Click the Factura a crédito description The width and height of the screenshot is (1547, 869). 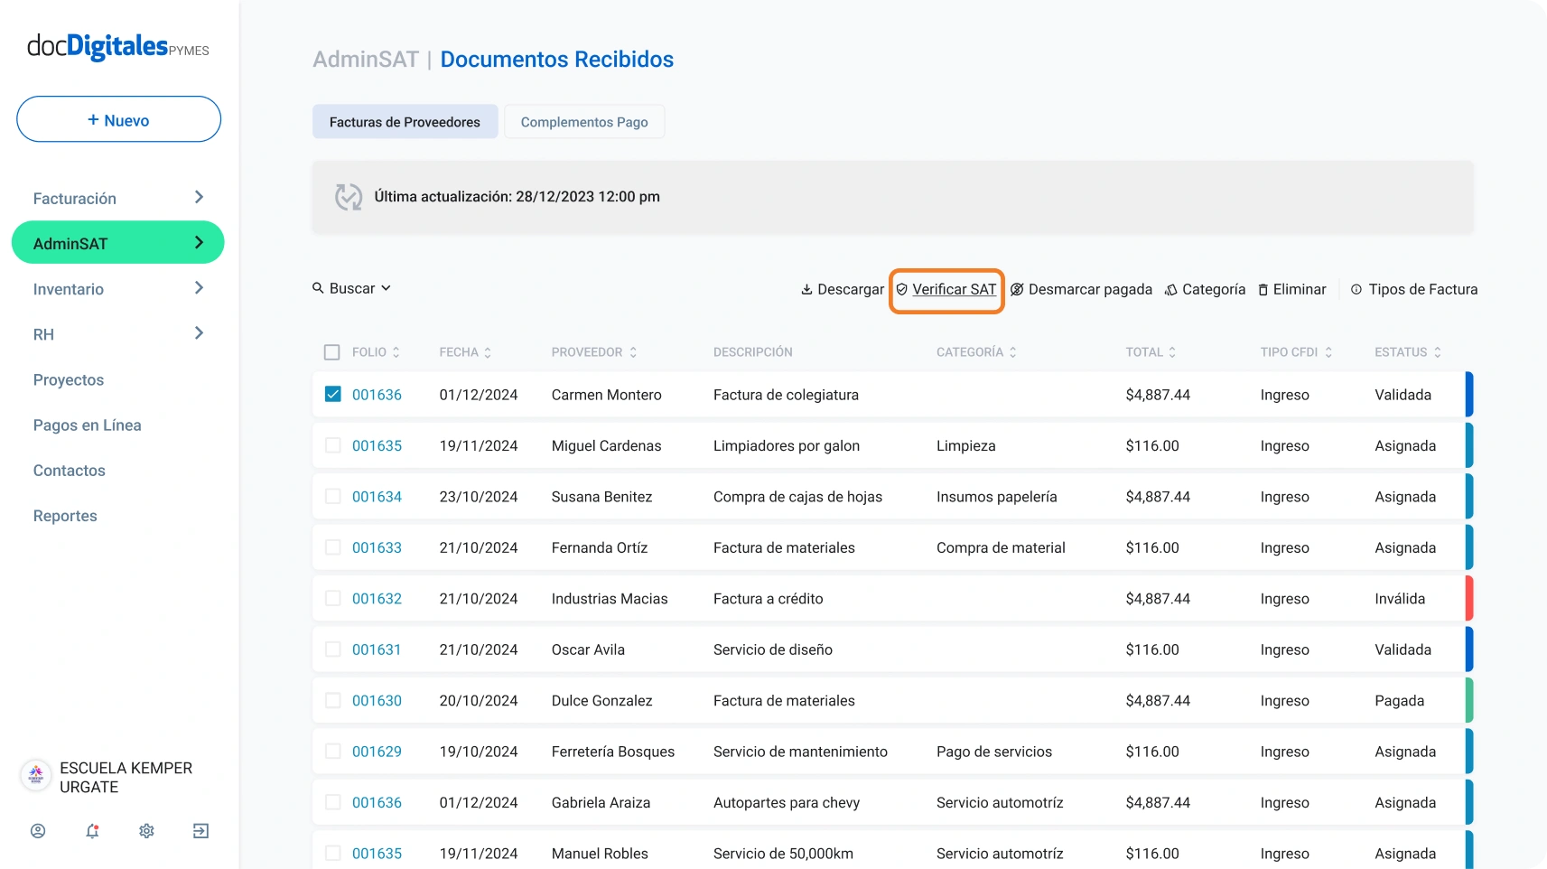(769, 599)
